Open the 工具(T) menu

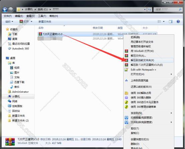(42, 16)
